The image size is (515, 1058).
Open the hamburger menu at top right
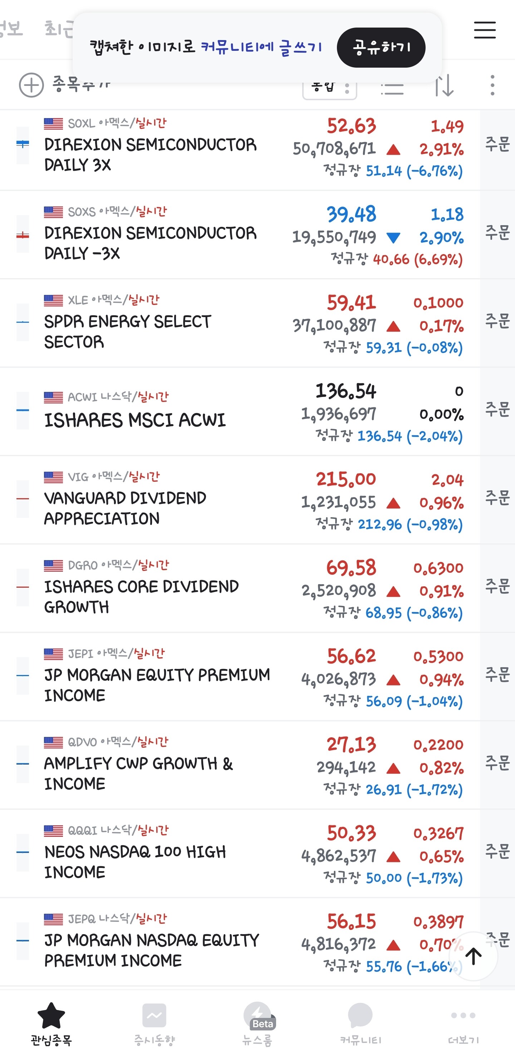485,30
